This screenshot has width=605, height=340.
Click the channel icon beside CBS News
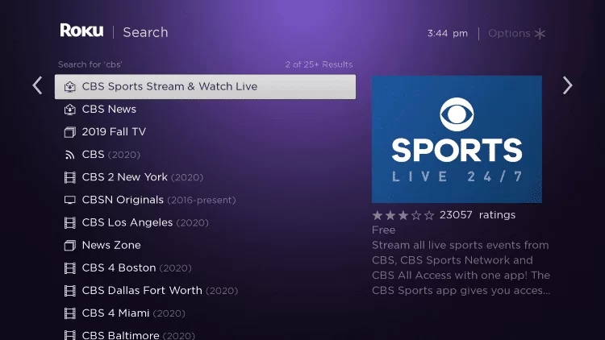pyautogui.click(x=70, y=110)
